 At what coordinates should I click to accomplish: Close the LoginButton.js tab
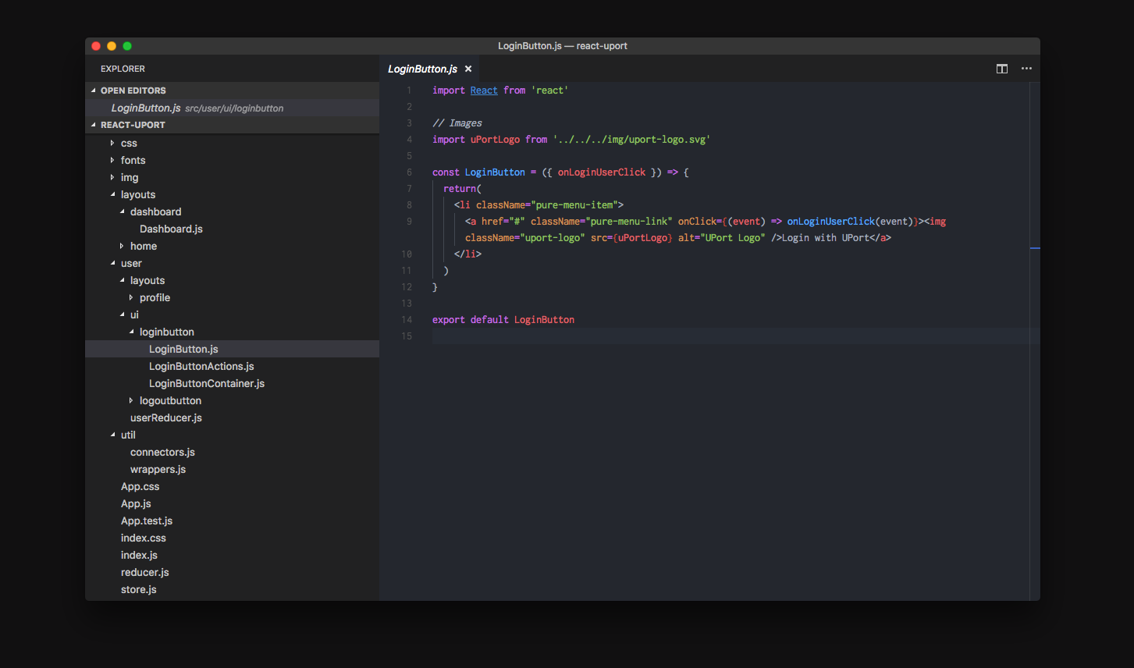pyautogui.click(x=468, y=69)
